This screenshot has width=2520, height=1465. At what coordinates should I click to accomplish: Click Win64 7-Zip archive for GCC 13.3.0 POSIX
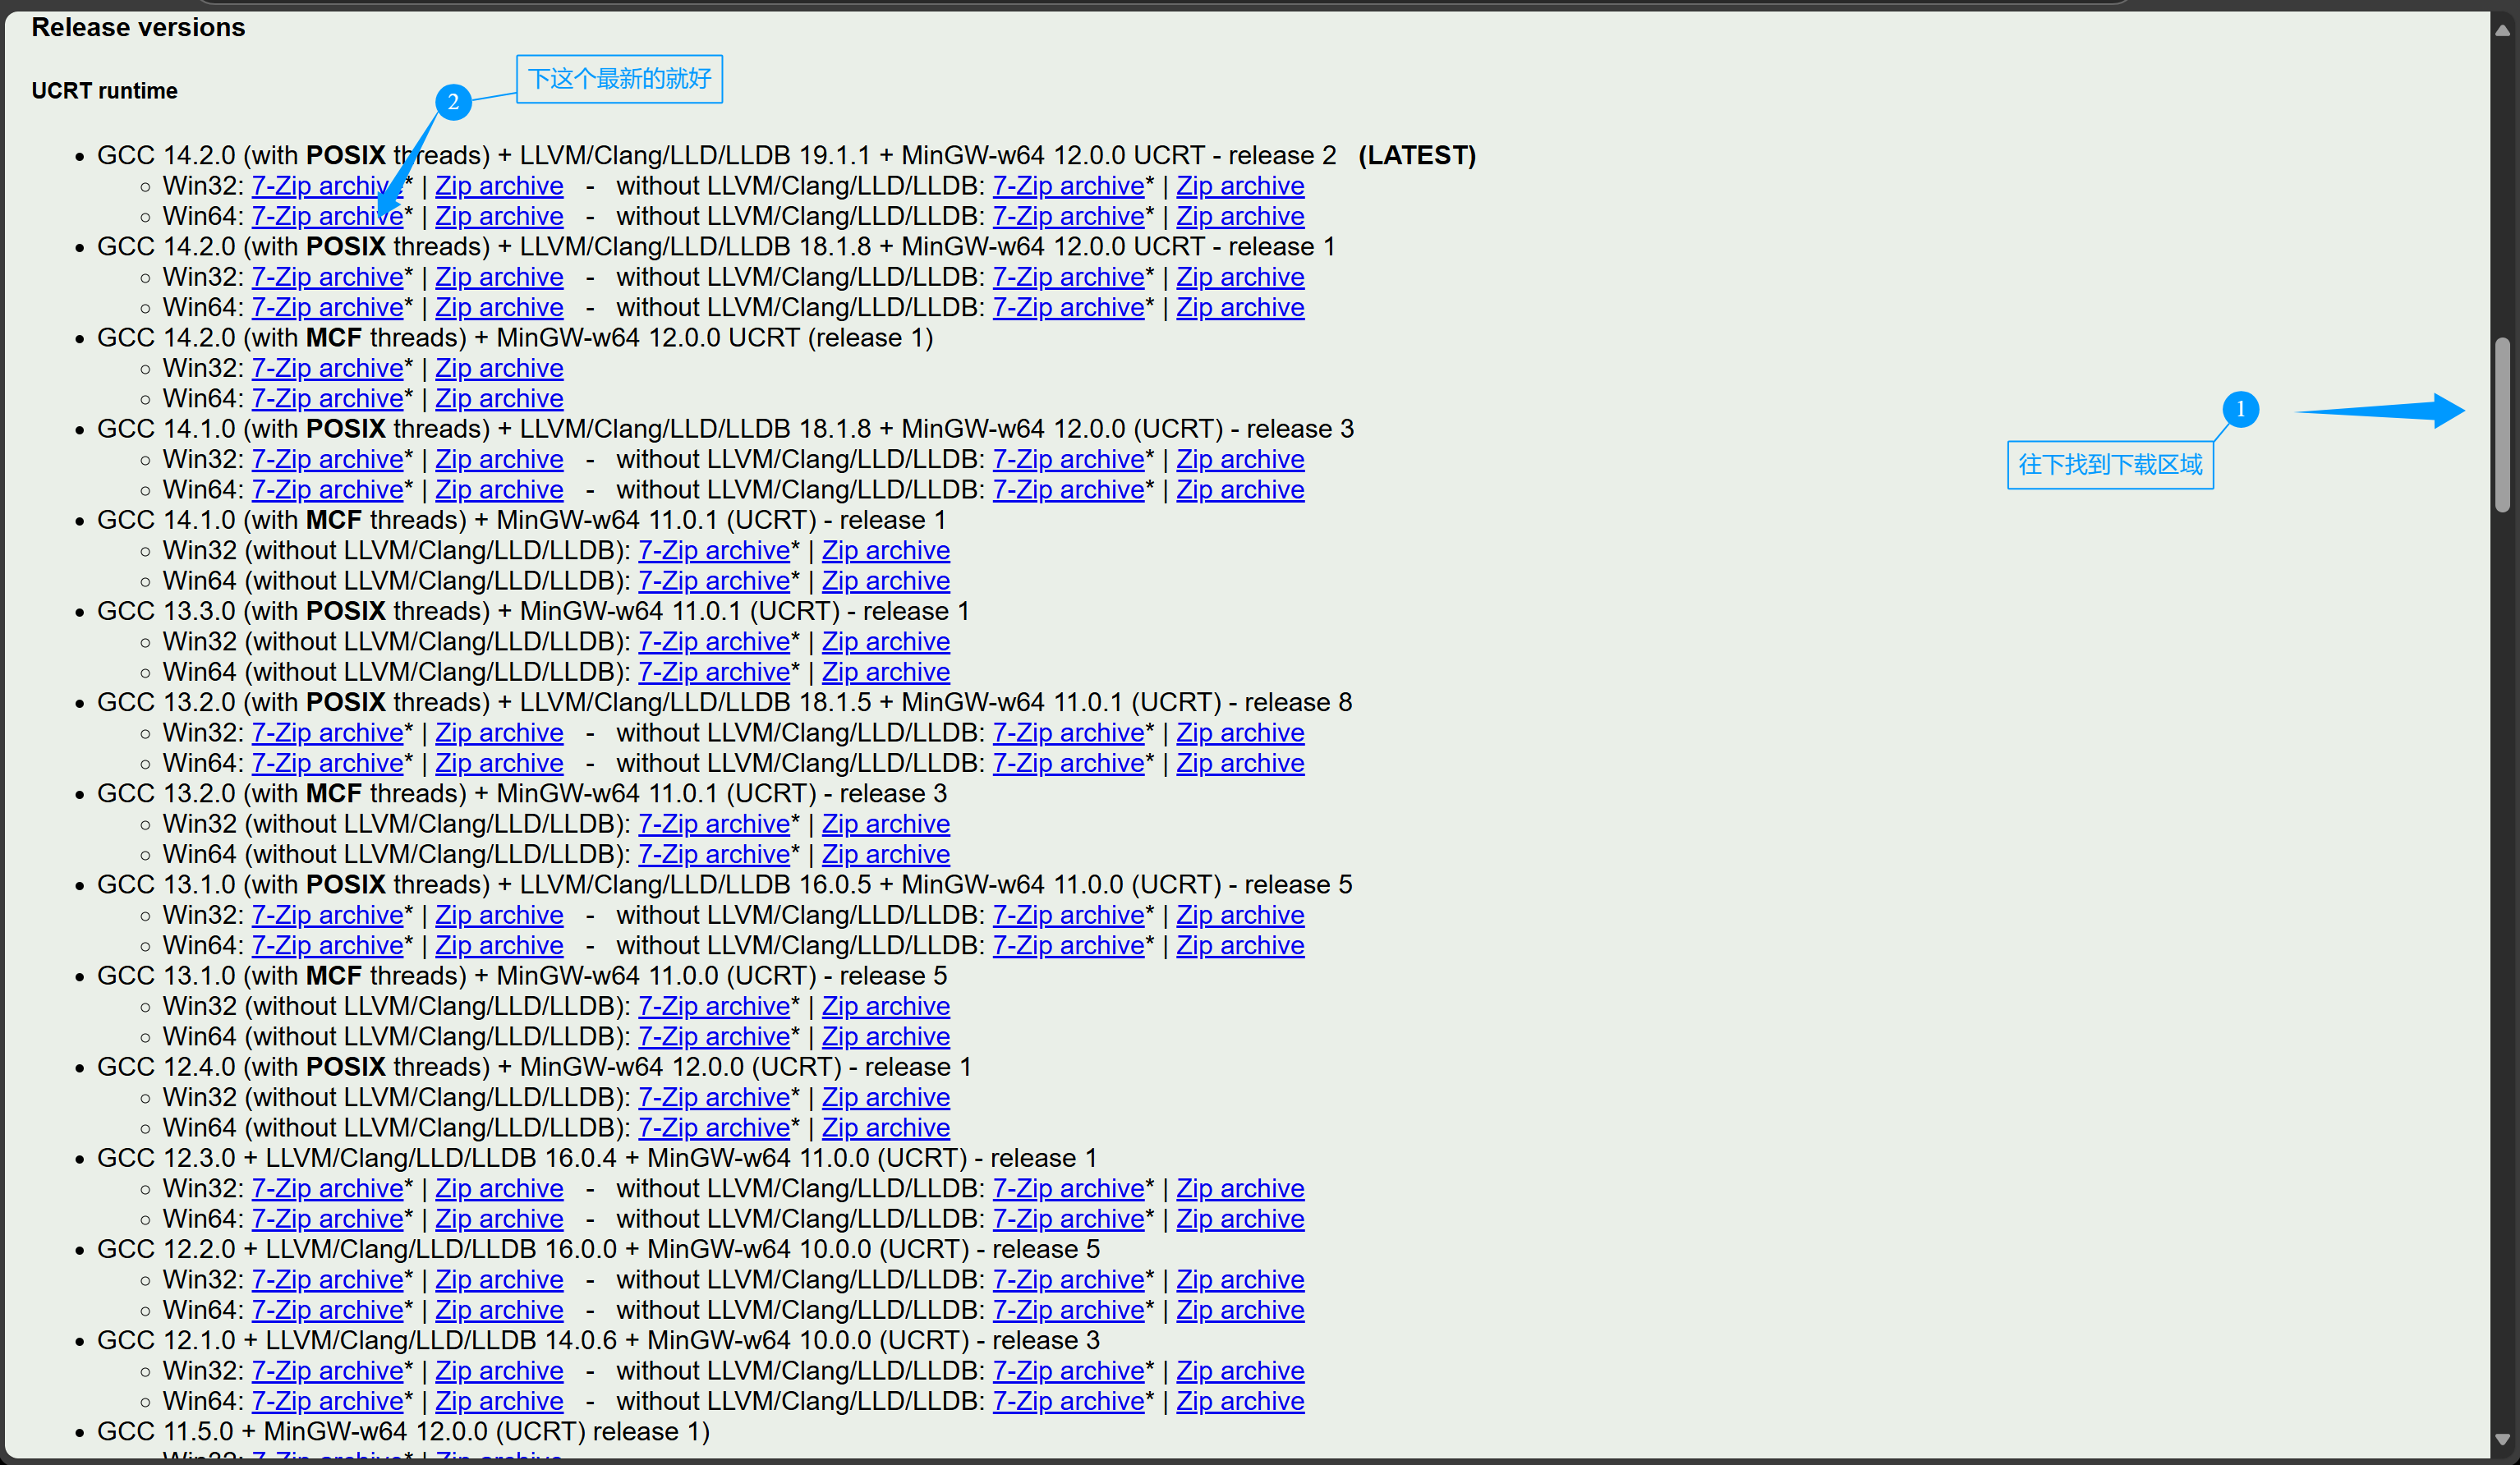pyautogui.click(x=714, y=672)
